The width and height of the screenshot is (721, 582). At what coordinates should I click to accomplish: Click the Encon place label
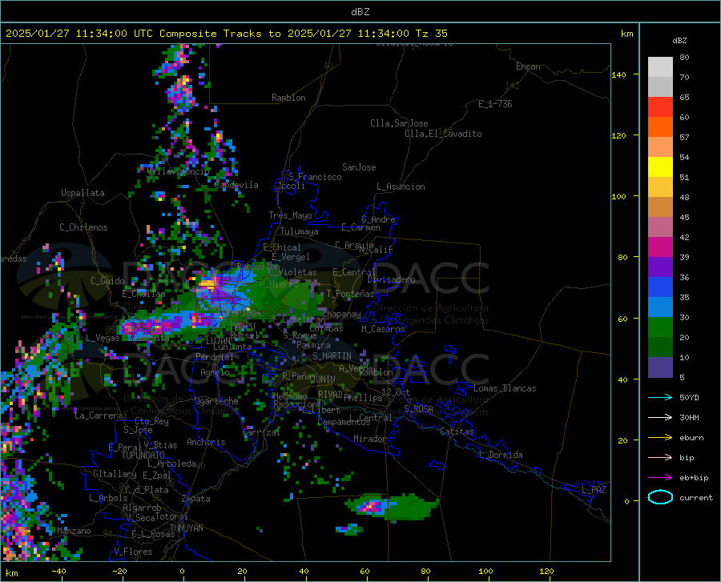tap(528, 66)
